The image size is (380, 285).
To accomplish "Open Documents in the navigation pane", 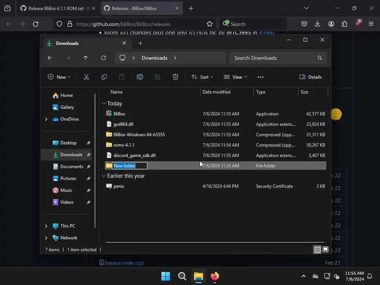I will pos(68,167).
